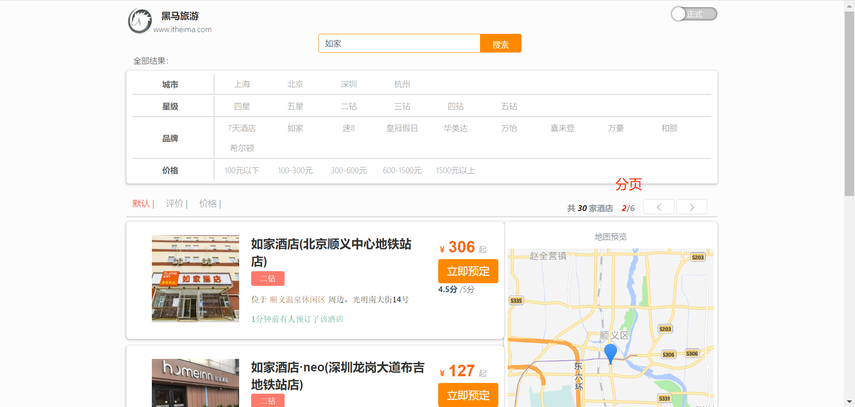Choose brand 和颐
Image resolution: width=855 pixels, height=407 pixels.
[669, 128]
